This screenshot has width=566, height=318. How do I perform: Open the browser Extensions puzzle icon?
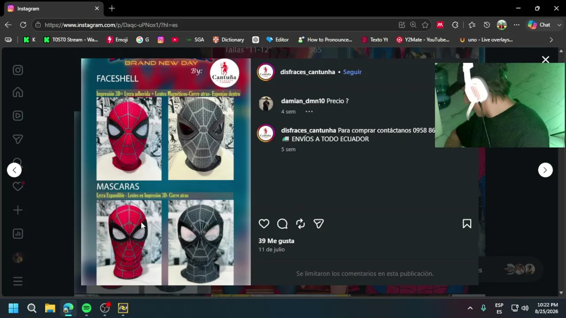click(x=455, y=25)
